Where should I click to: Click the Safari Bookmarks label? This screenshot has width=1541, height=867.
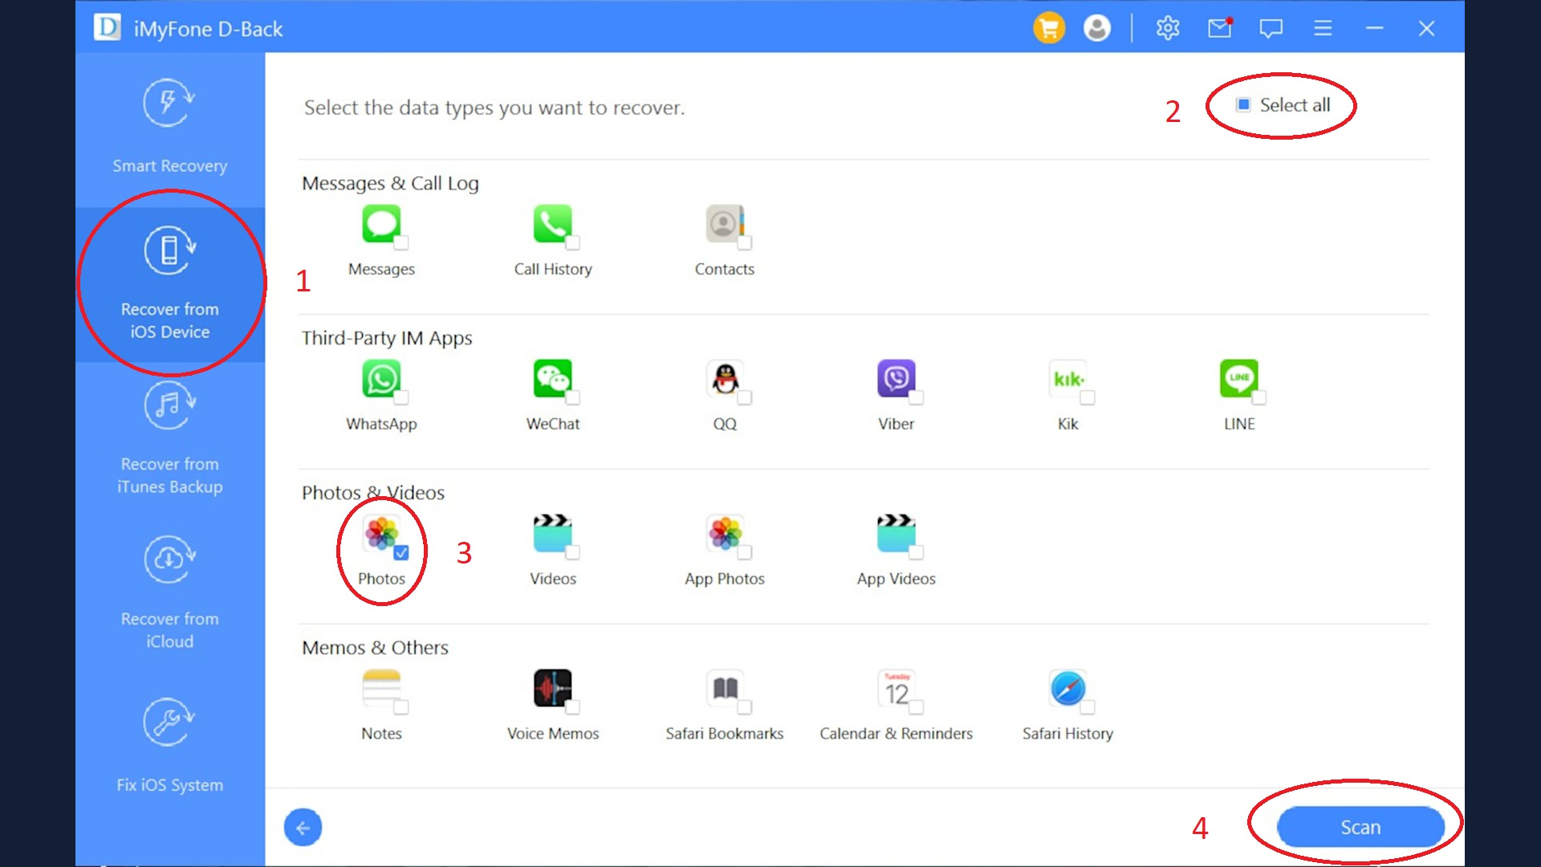pyautogui.click(x=725, y=734)
